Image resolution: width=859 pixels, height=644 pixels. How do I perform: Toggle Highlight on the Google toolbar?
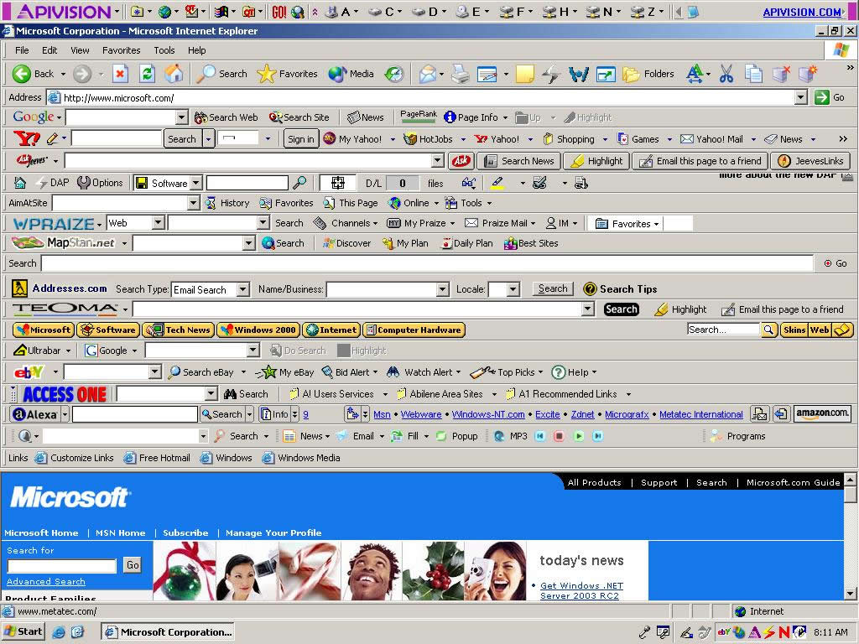589,117
